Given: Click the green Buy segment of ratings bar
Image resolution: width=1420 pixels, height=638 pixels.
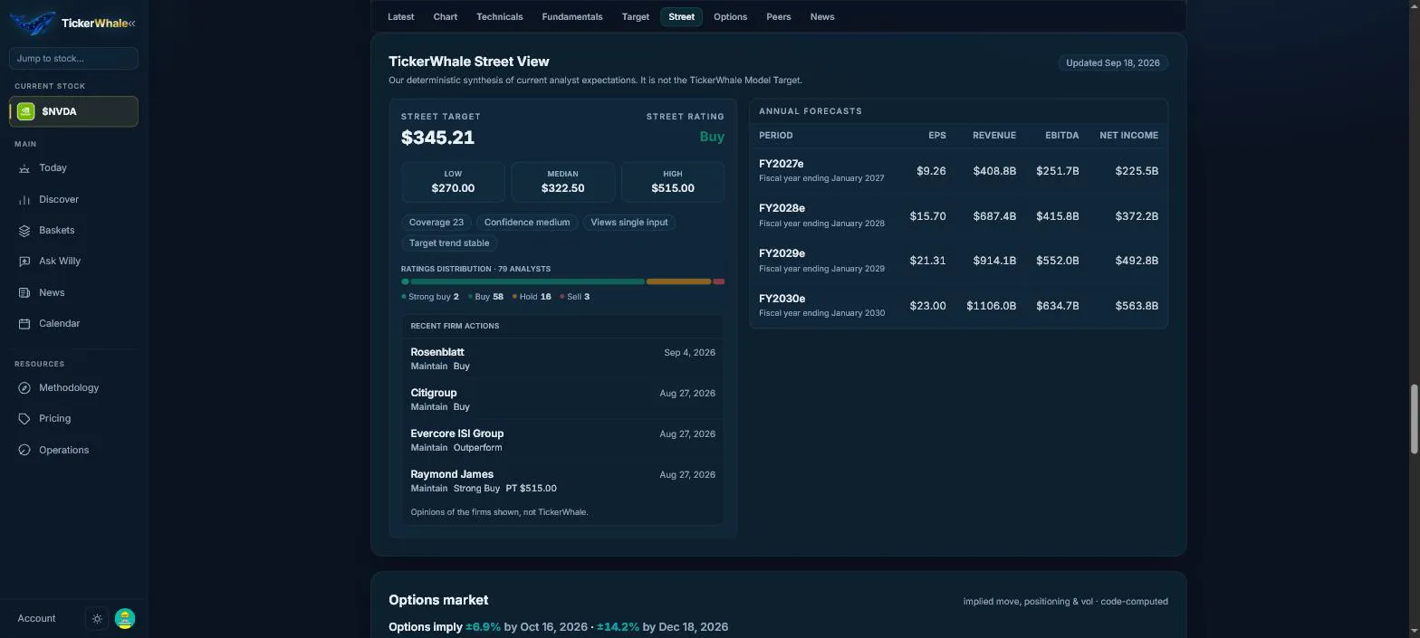Looking at the screenshot, I should click(x=528, y=281).
